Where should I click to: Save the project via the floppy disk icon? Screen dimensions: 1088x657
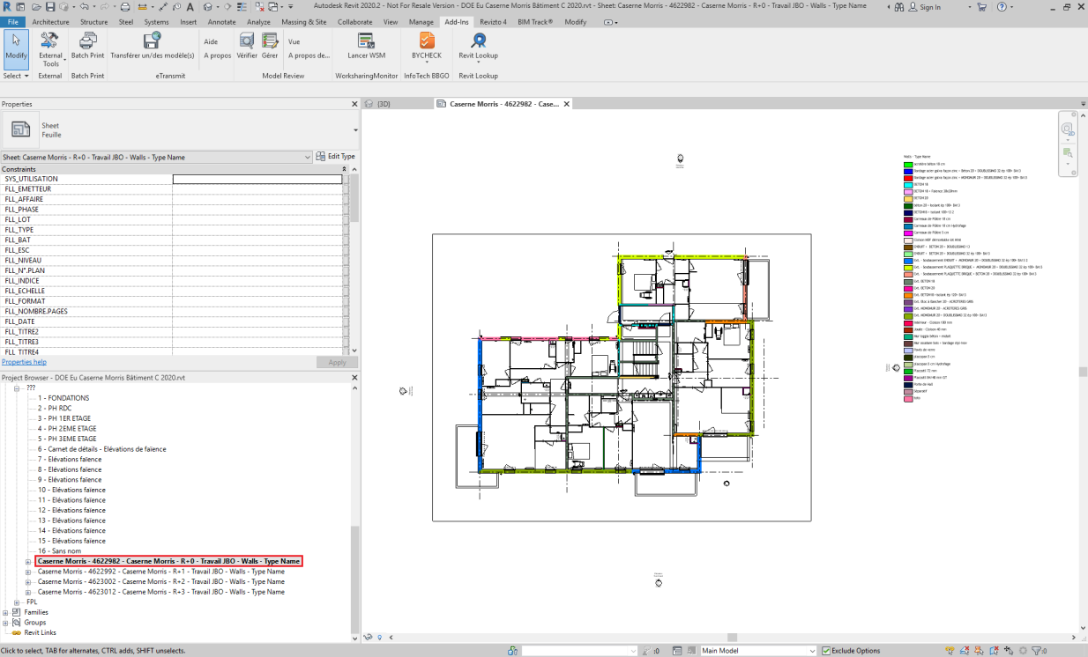point(49,6)
